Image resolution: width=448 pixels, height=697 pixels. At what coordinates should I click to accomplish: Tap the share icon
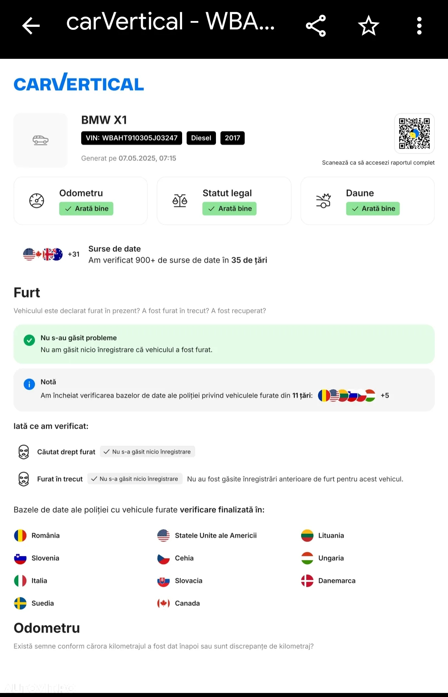tap(316, 26)
